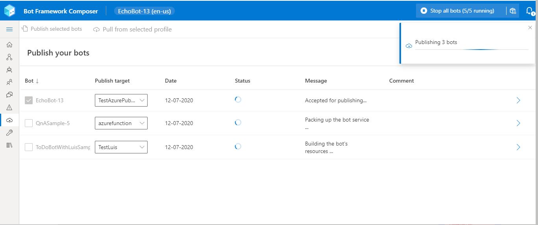Open the Bot Responses sidebar icon
The width and height of the screenshot is (538, 225).
point(9,70)
